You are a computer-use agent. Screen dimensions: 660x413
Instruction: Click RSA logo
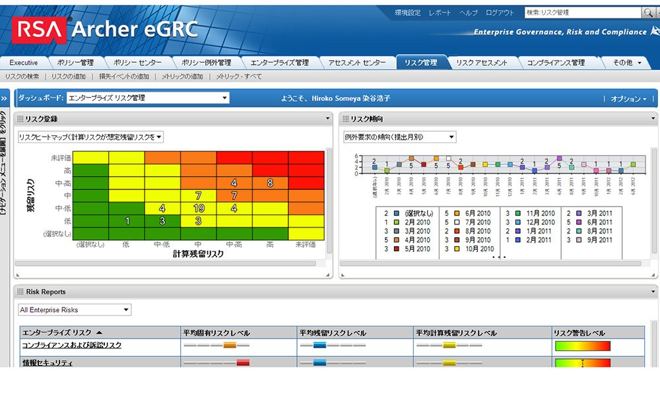(39, 30)
